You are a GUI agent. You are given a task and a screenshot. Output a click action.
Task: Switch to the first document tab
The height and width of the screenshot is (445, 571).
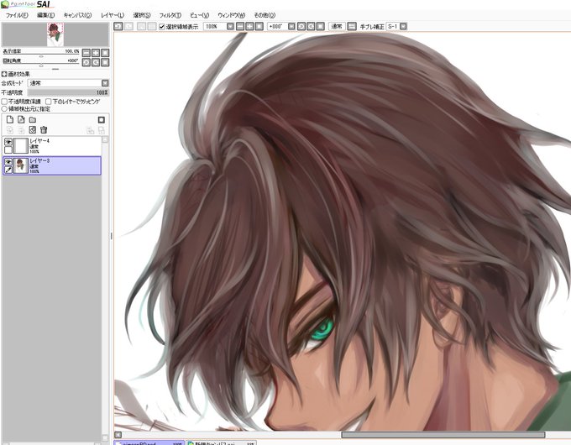coord(149,442)
